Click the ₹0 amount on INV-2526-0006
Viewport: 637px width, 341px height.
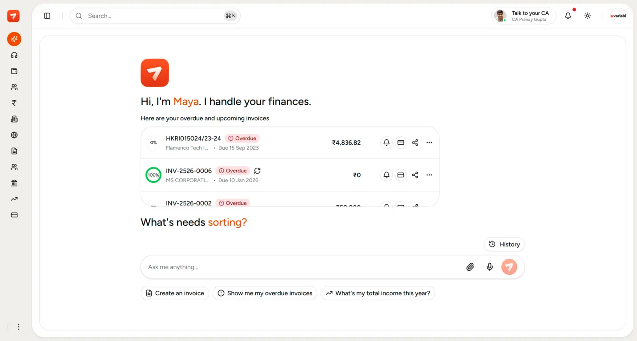tap(357, 175)
